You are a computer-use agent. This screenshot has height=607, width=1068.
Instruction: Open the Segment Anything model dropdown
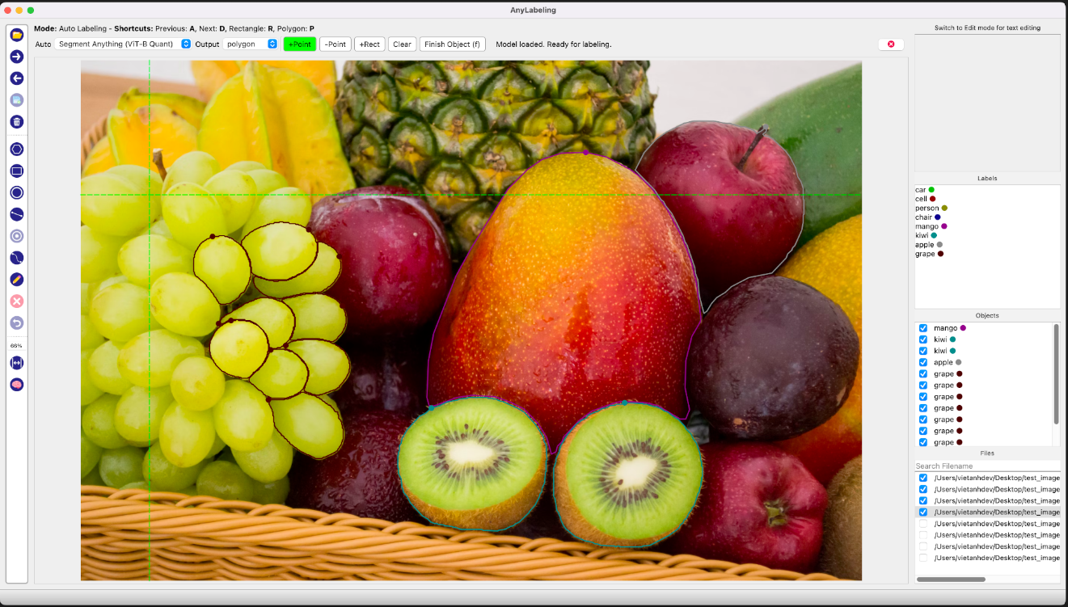coord(123,44)
